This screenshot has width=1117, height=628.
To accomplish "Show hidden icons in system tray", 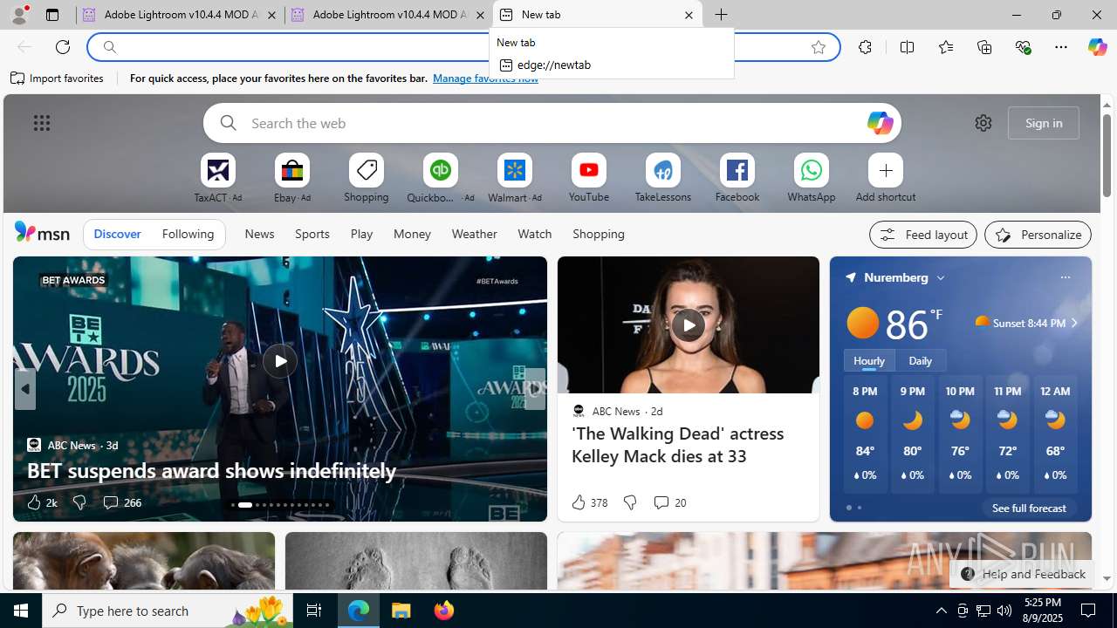I will click(941, 611).
